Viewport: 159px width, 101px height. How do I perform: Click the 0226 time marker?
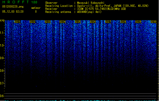click(93, 22)
